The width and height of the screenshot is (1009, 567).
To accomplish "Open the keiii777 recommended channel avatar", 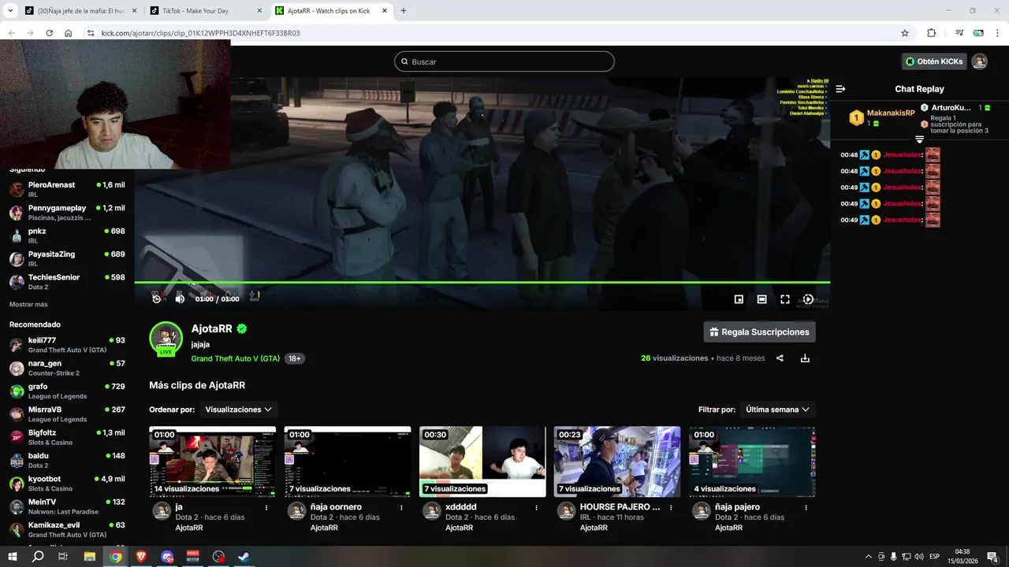I will click(x=16, y=345).
